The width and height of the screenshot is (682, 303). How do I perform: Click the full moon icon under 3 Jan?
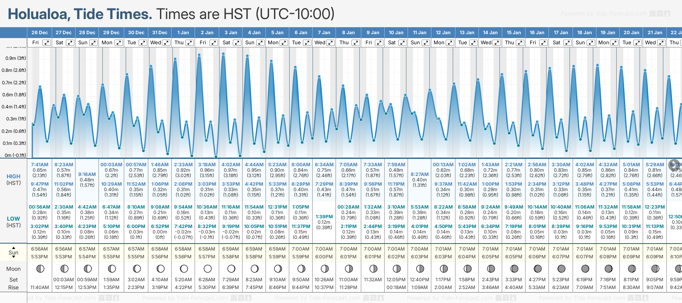[231, 269]
